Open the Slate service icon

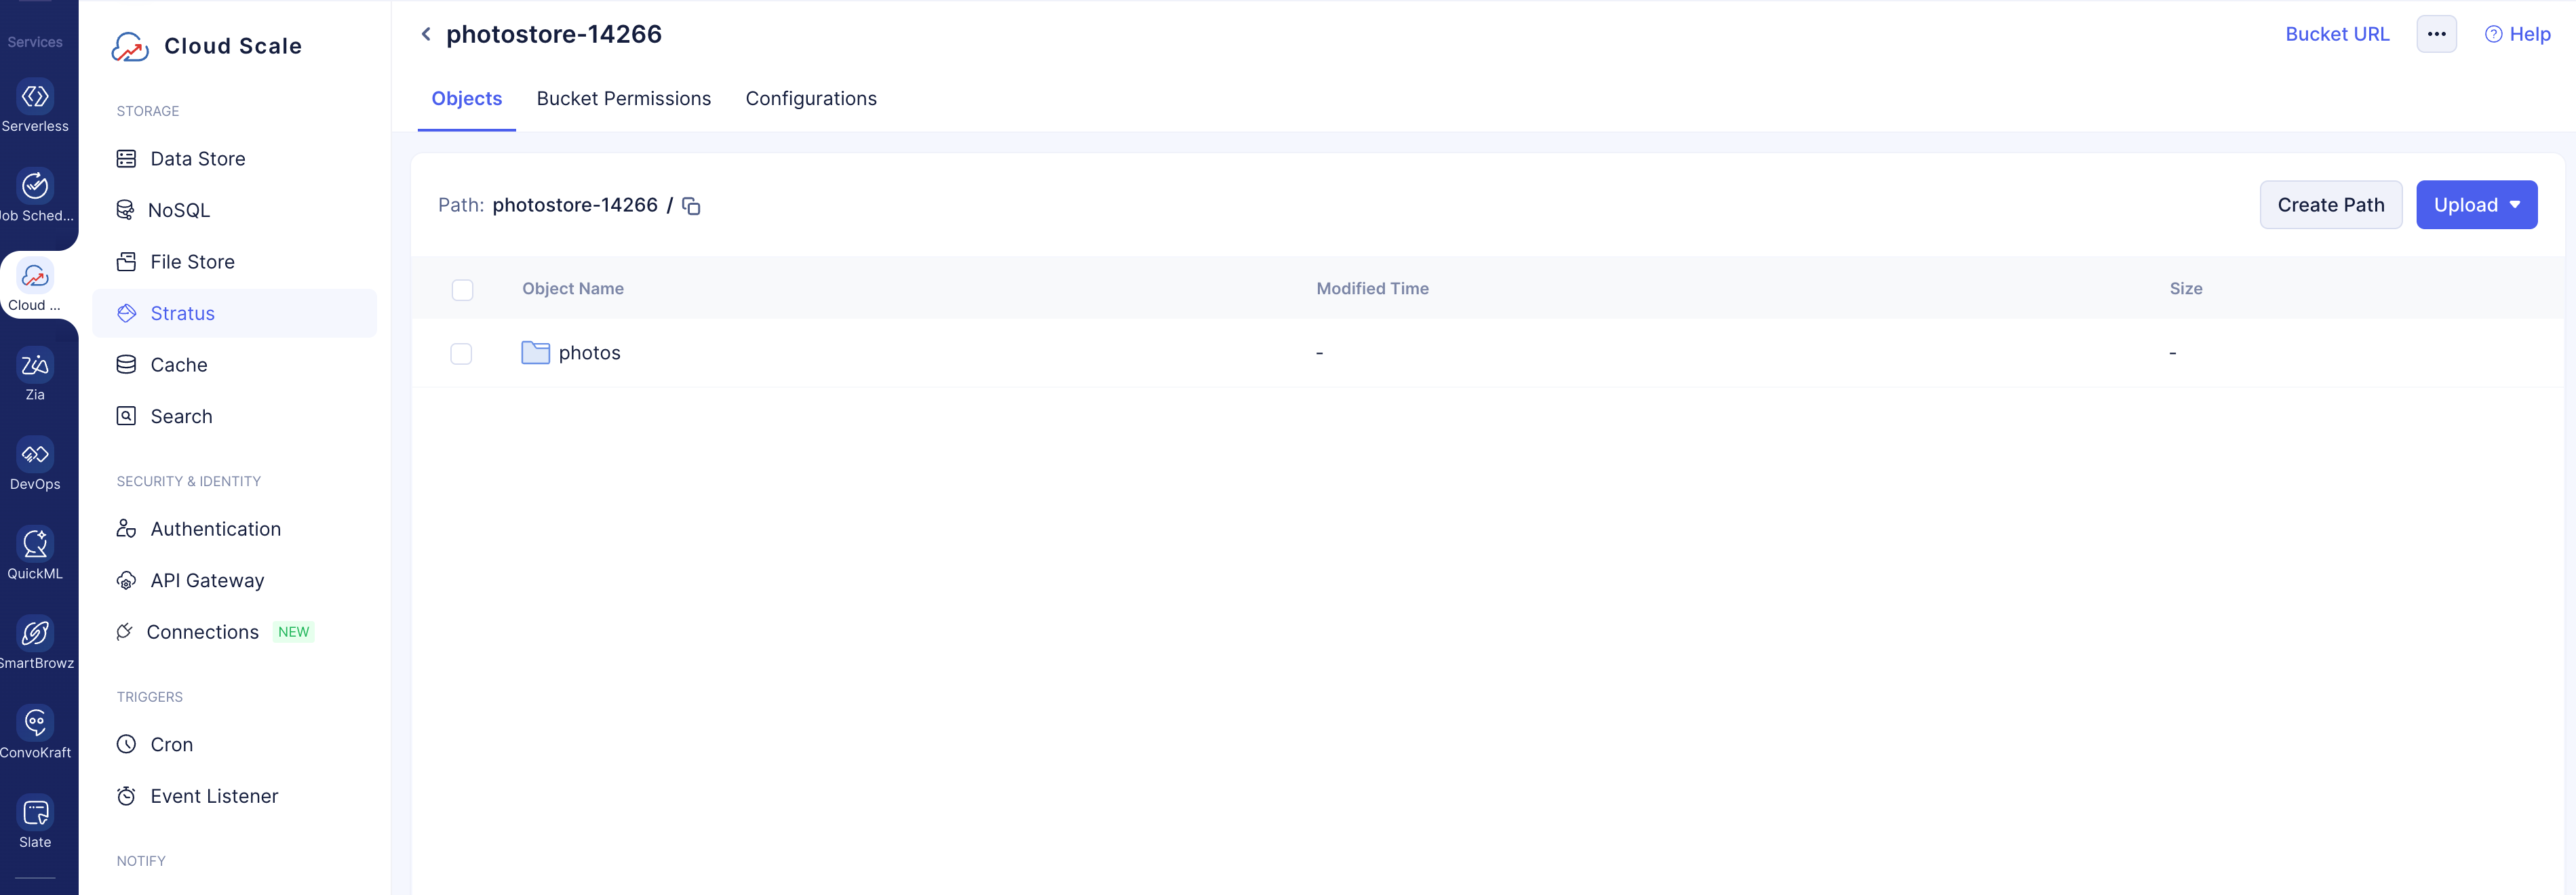click(x=35, y=813)
